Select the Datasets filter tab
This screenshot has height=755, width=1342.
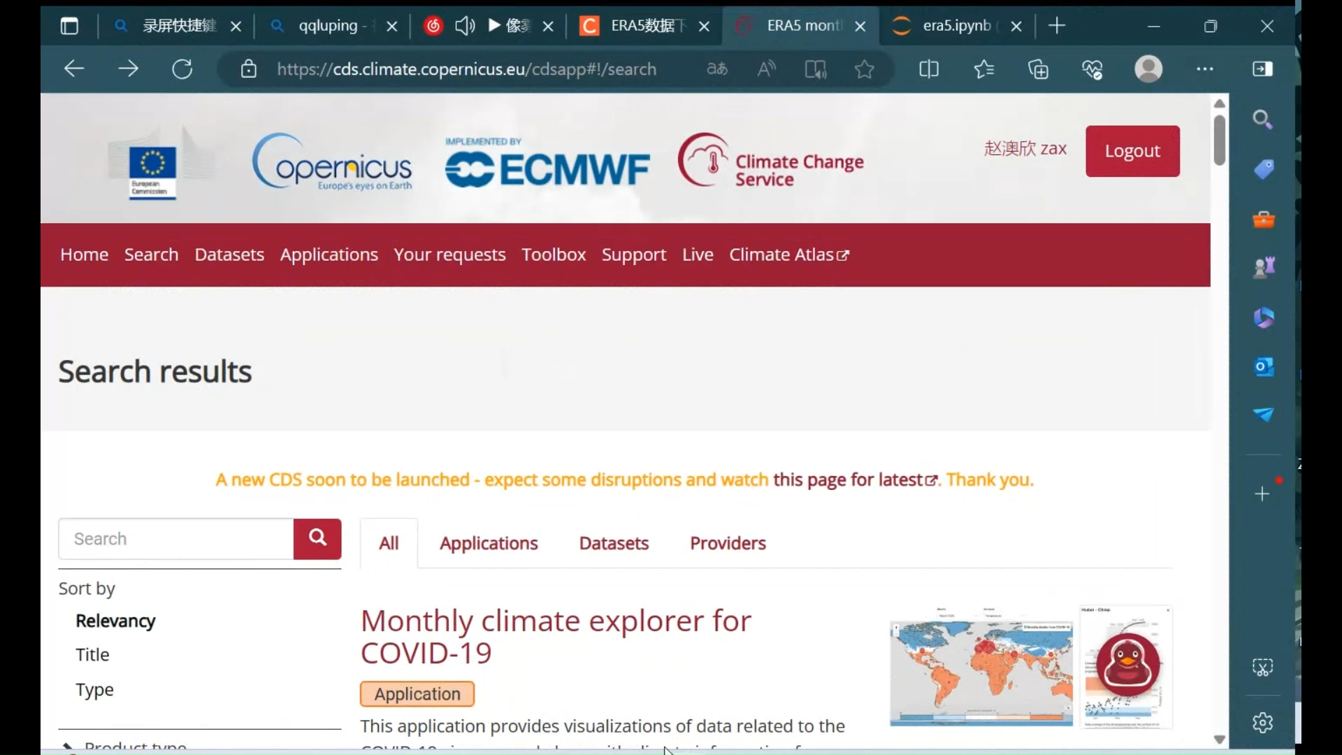[613, 542]
